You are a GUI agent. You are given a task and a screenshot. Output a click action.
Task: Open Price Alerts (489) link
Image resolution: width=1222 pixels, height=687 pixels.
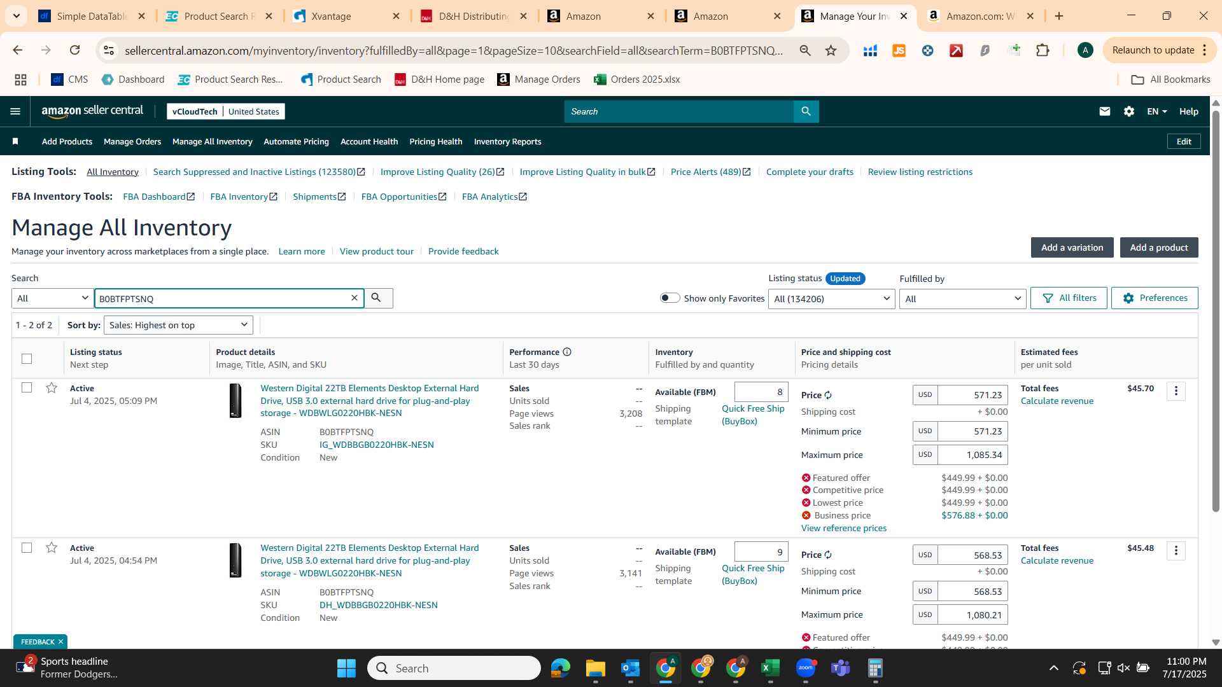[x=710, y=172]
